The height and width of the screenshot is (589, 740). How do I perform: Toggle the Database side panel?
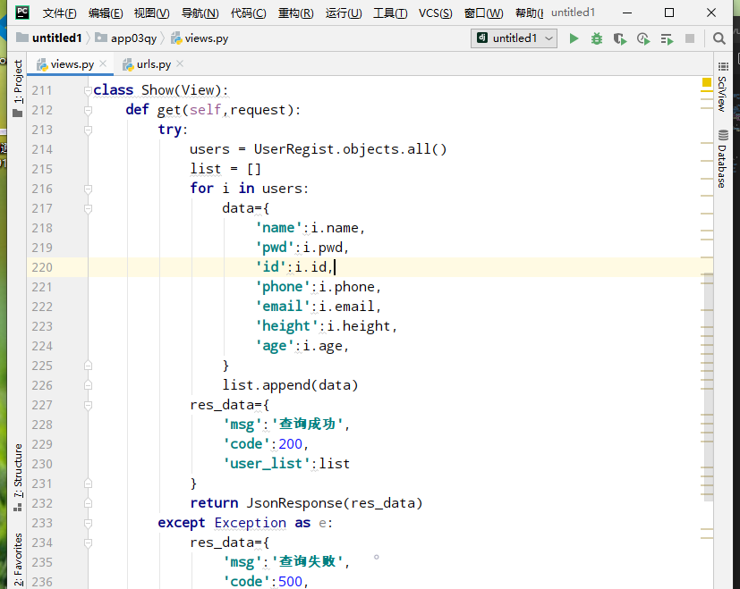point(722,159)
